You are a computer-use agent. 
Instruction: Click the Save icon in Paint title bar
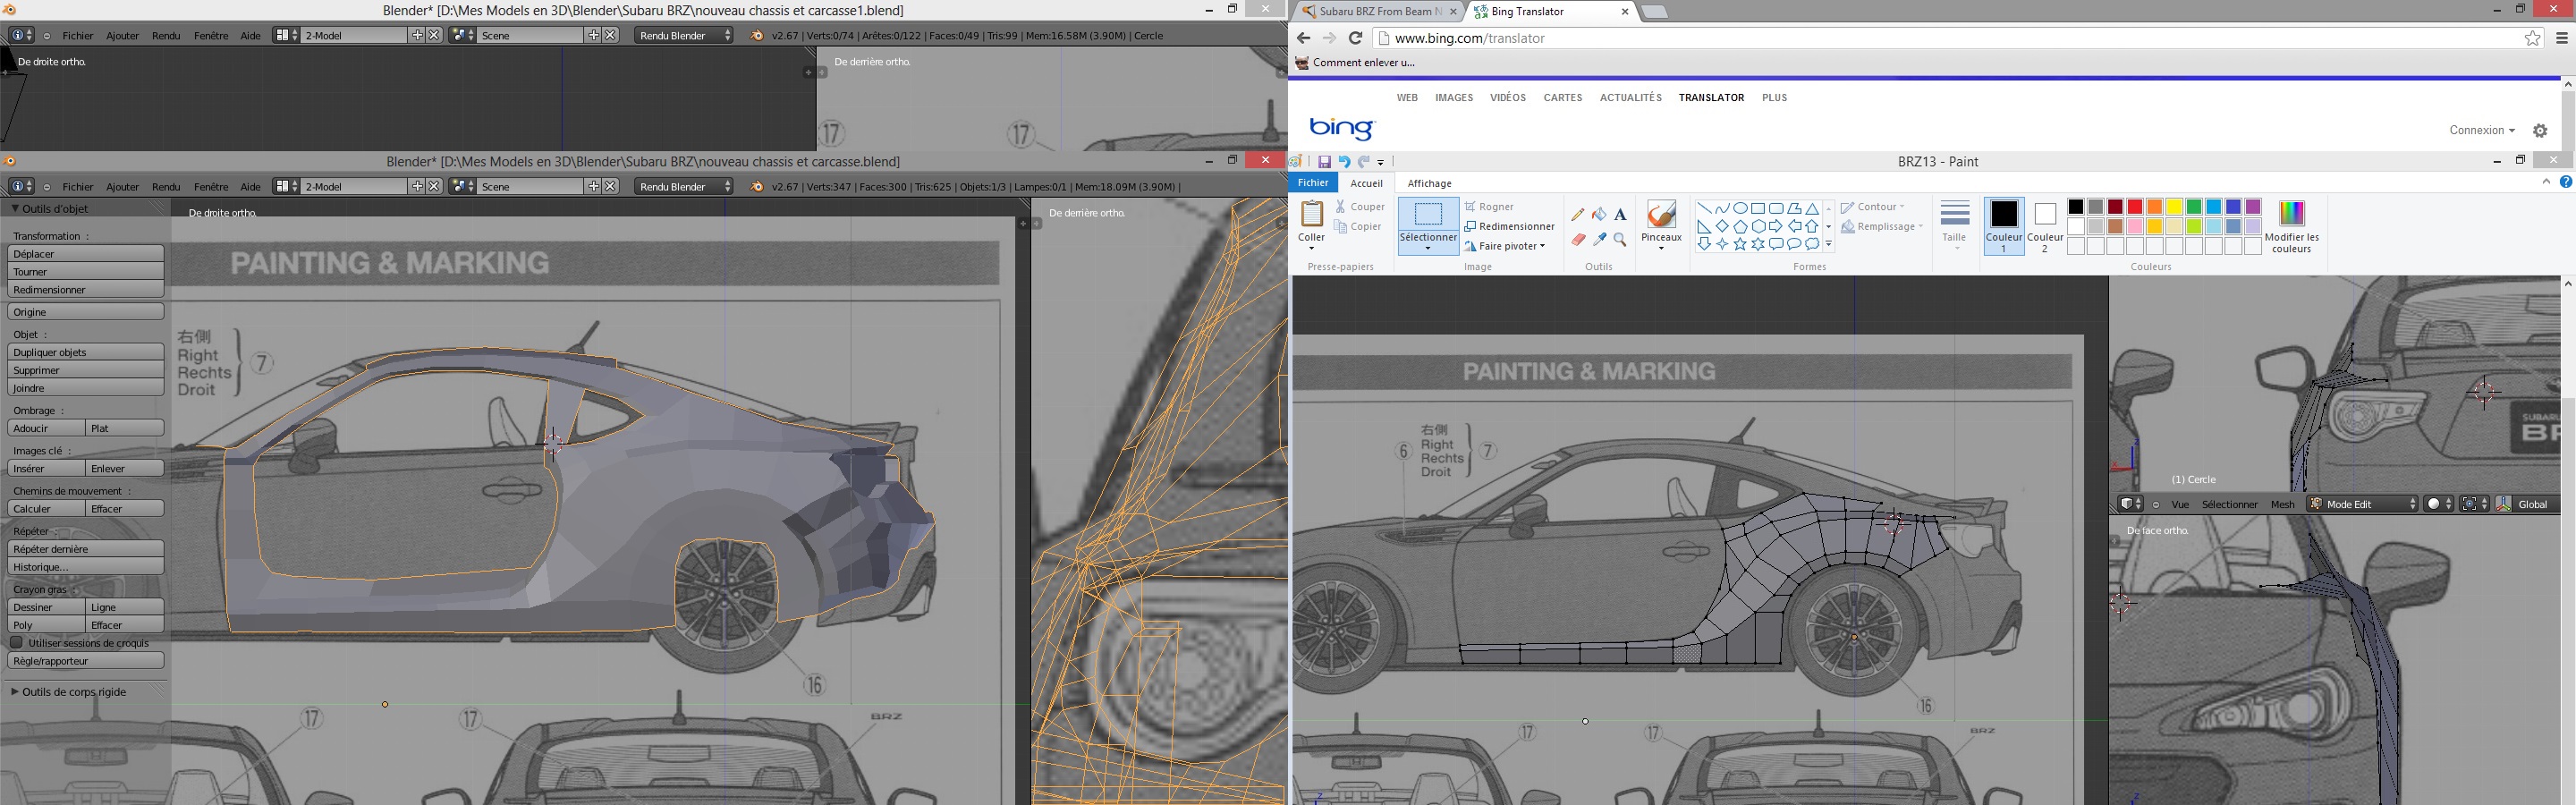point(1324,161)
